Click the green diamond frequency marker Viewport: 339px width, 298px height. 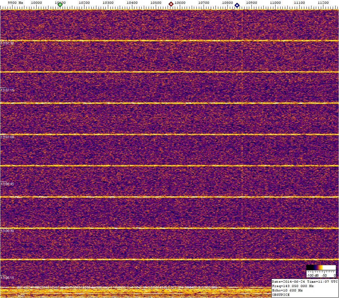60,4
